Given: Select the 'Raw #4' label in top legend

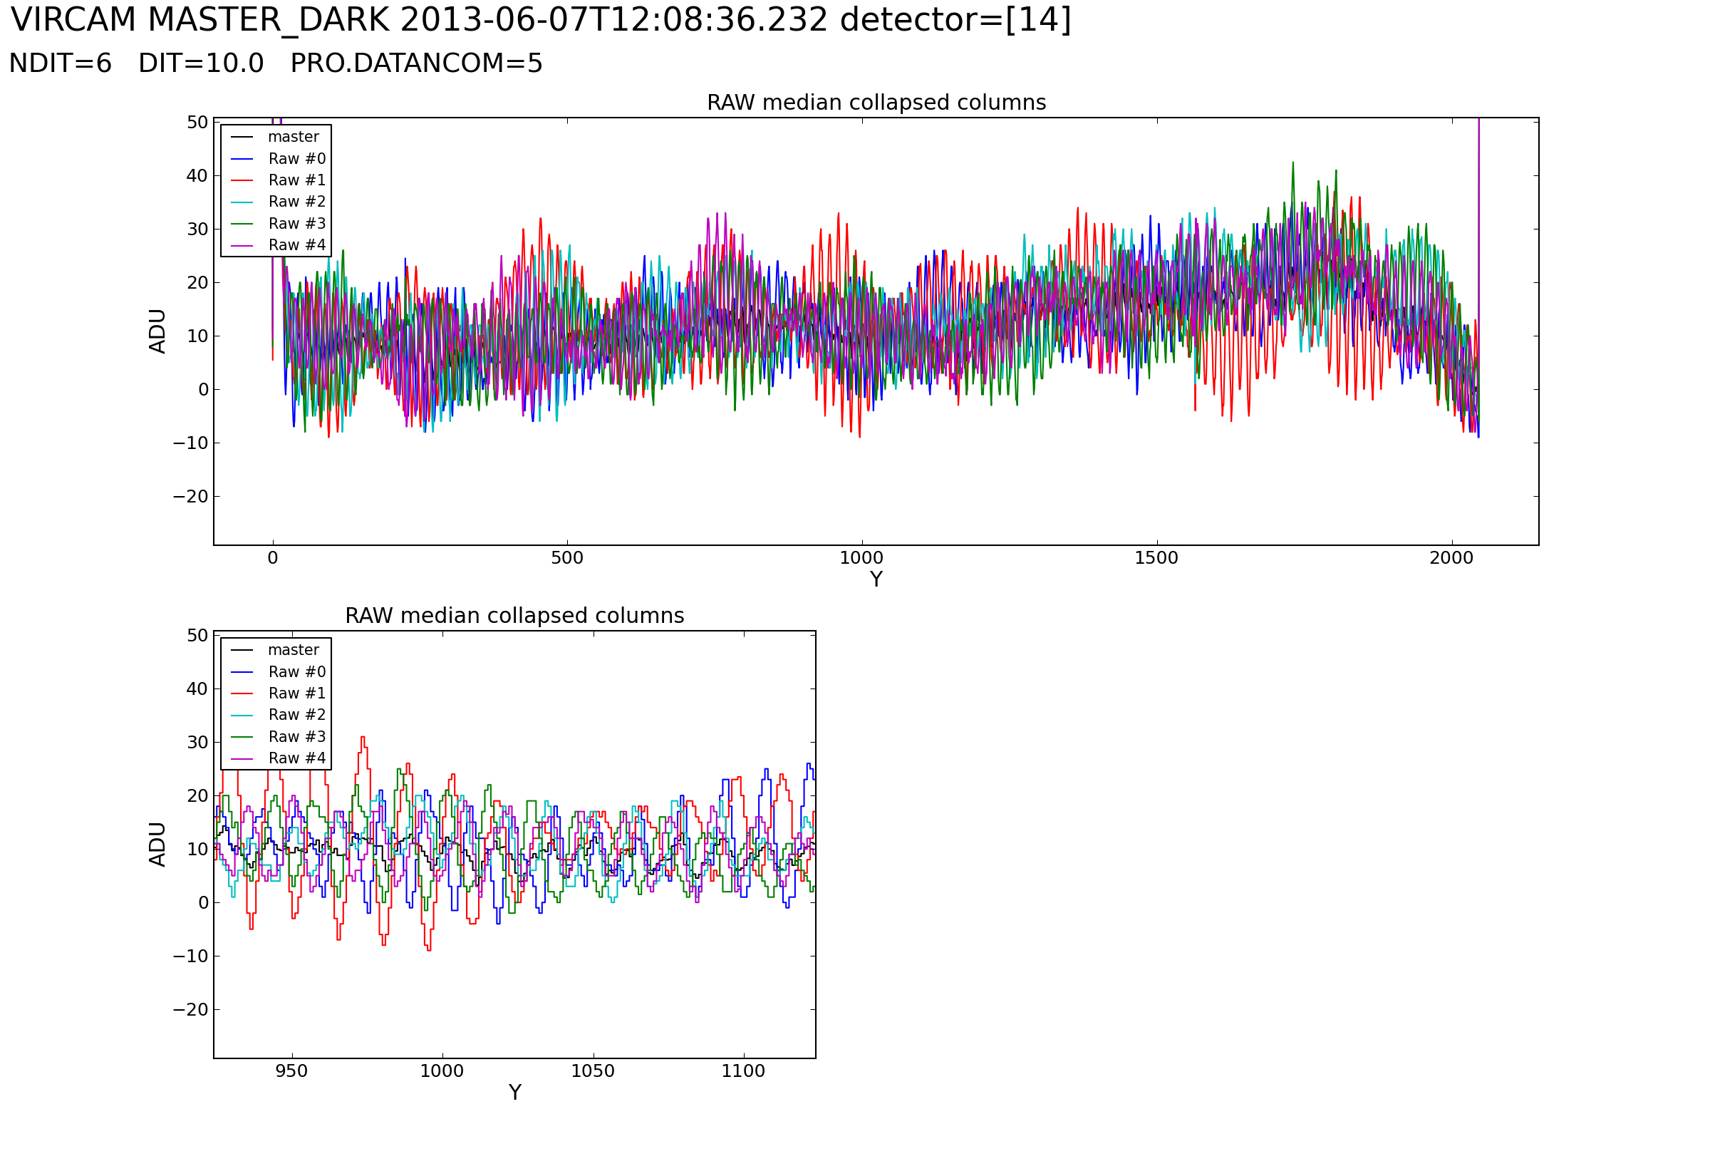Looking at the screenshot, I should (x=297, y=245).
